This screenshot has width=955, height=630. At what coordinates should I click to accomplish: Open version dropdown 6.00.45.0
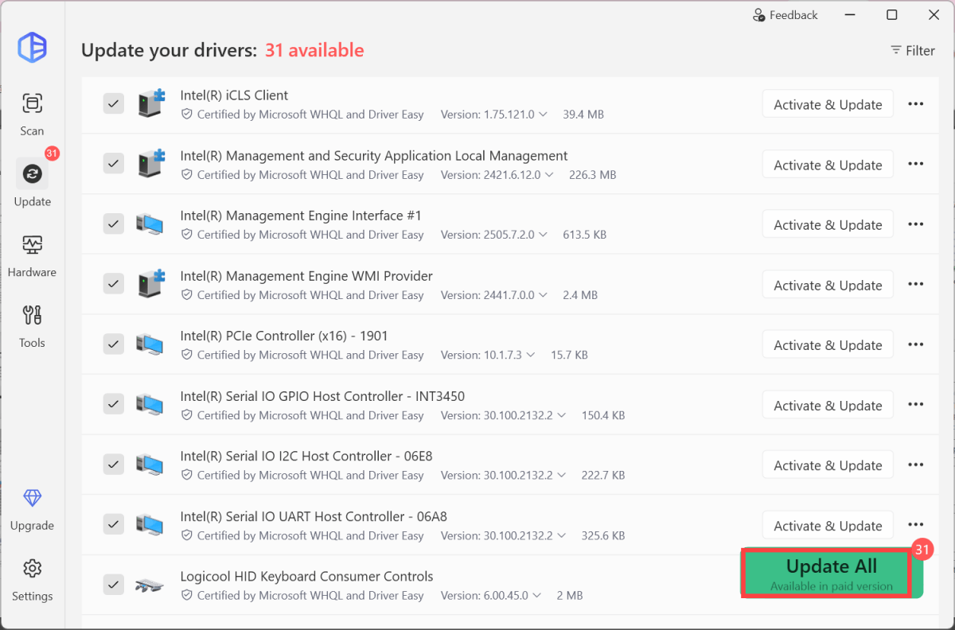(536, 596)
